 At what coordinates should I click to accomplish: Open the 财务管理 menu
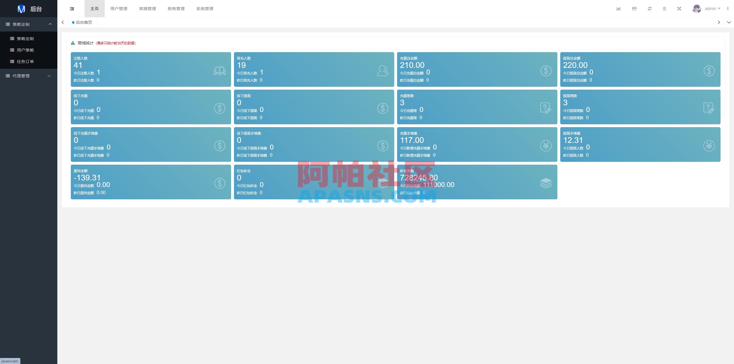[176, 9]
